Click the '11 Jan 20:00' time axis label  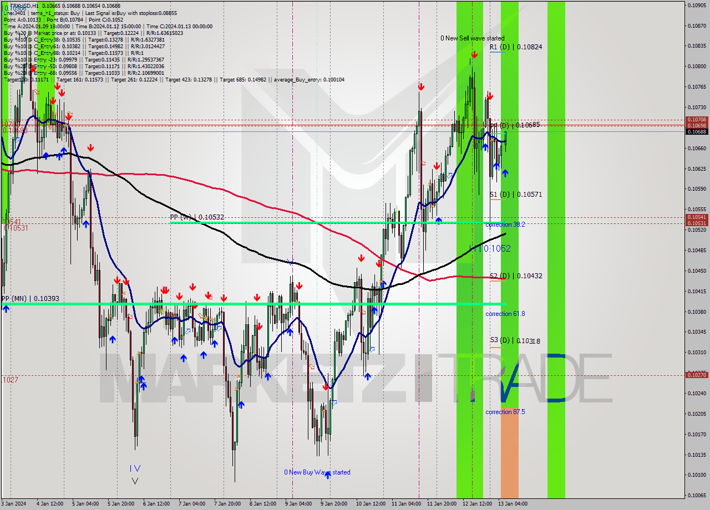tap(442, 504)
